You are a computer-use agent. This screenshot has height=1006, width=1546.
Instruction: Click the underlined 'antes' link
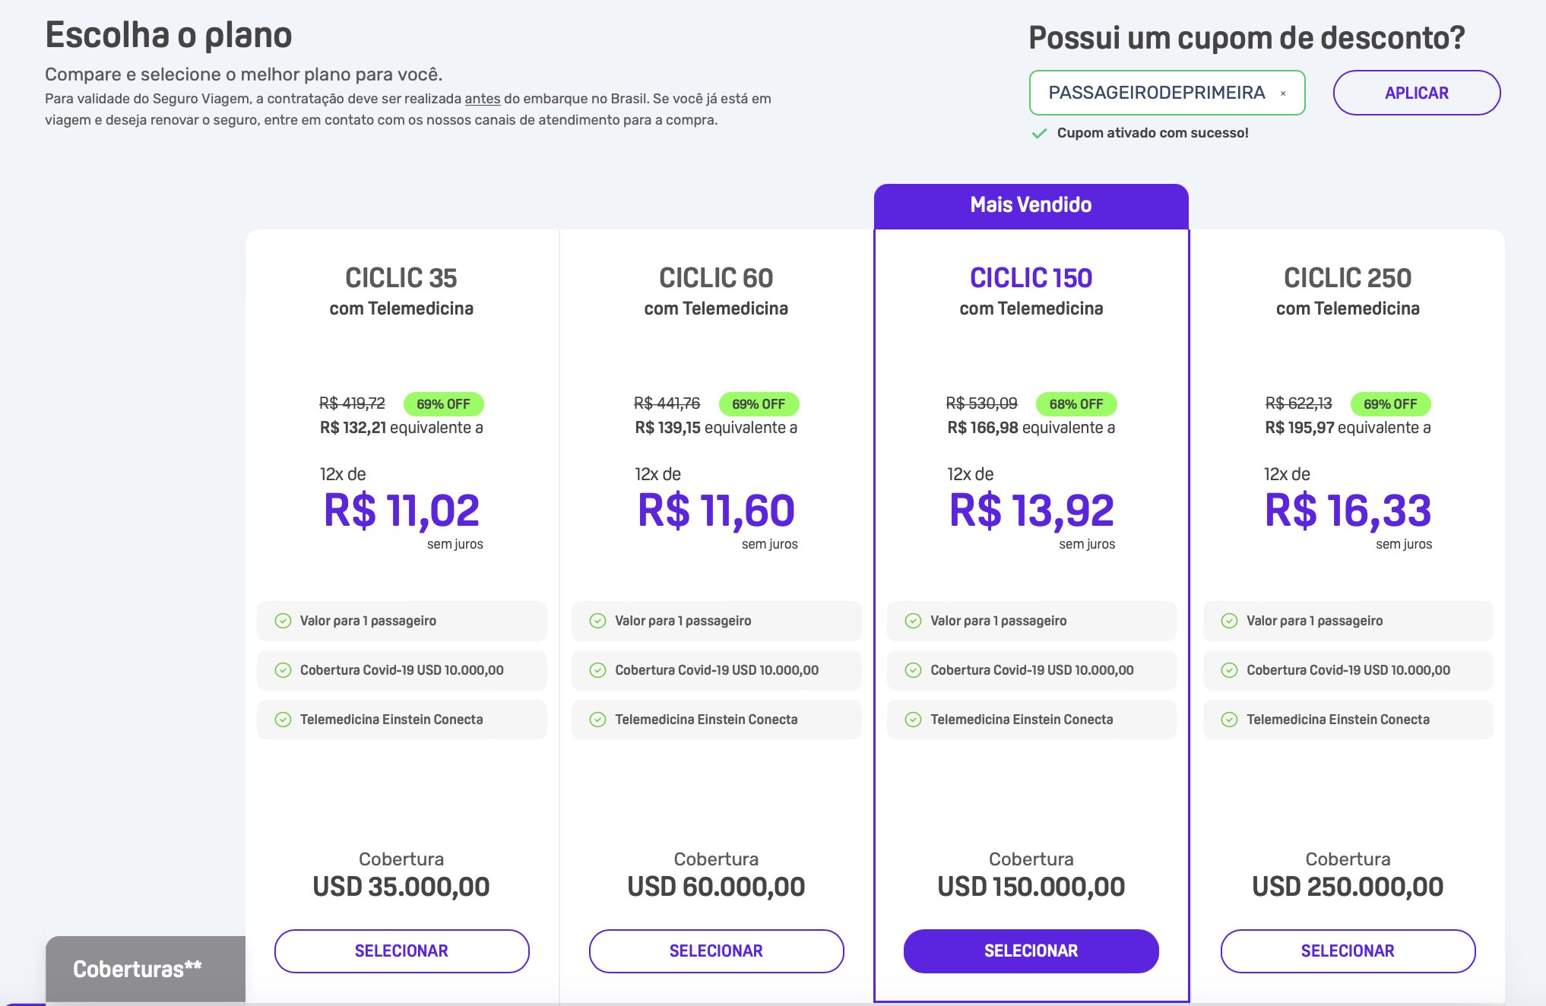483,99
